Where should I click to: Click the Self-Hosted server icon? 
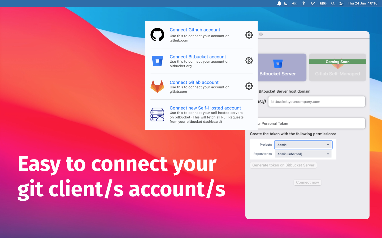(x=157, y=115)
